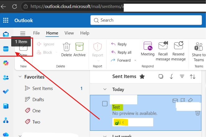Viewport: 206px width, 137px height.
Task: Reload the page with the refresh icon
Action: [14, 7]
